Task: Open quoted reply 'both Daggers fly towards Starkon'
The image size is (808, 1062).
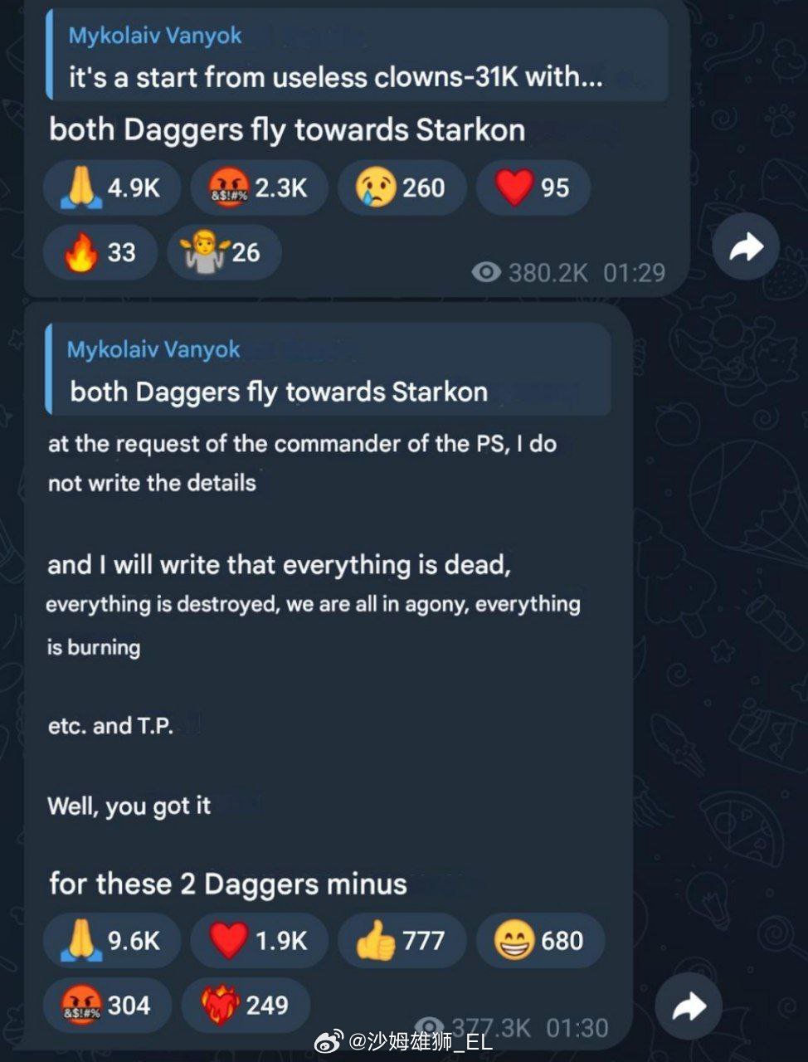Action: click(x=329, y=370)
